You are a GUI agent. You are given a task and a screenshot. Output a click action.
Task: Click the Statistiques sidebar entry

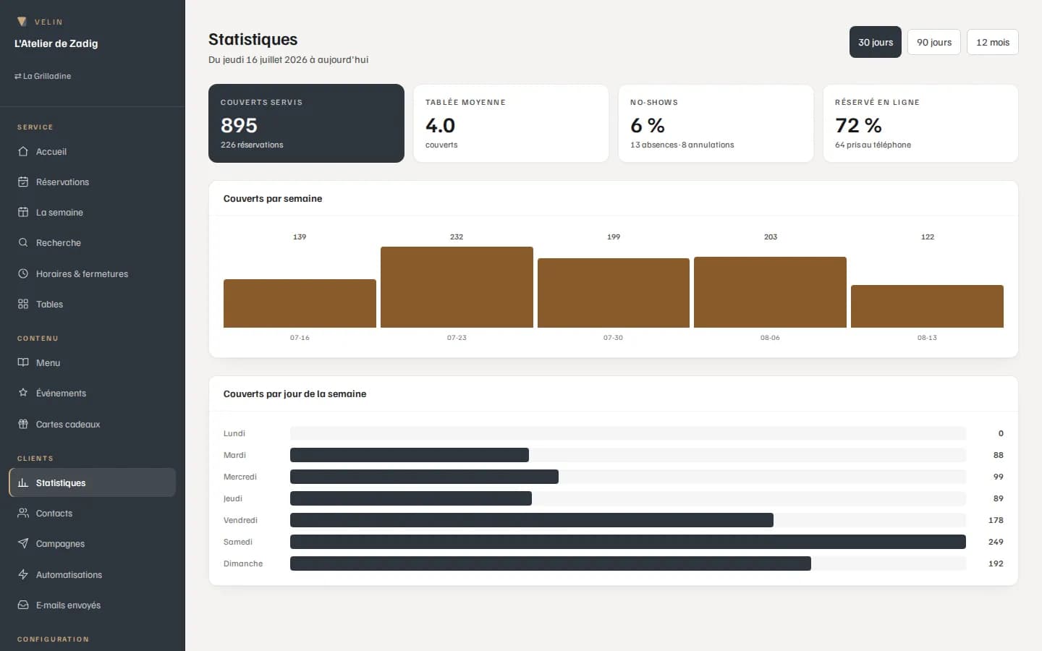tap(92, 482)
